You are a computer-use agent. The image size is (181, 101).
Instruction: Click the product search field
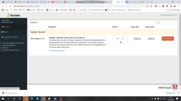pyautogui.click(x=165, y=22)
